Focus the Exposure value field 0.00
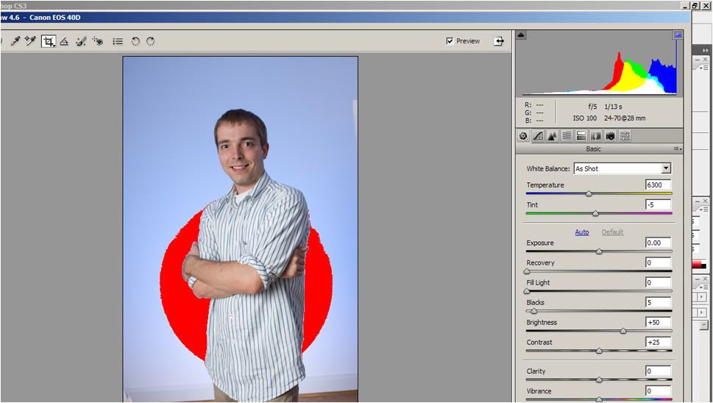The image size is (713, 403). click(658, 243)
